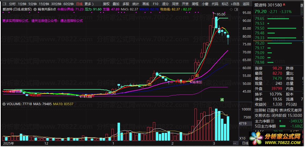Click the 返回 back button
This screenshot has width=305, height=147.
point(246,4)
